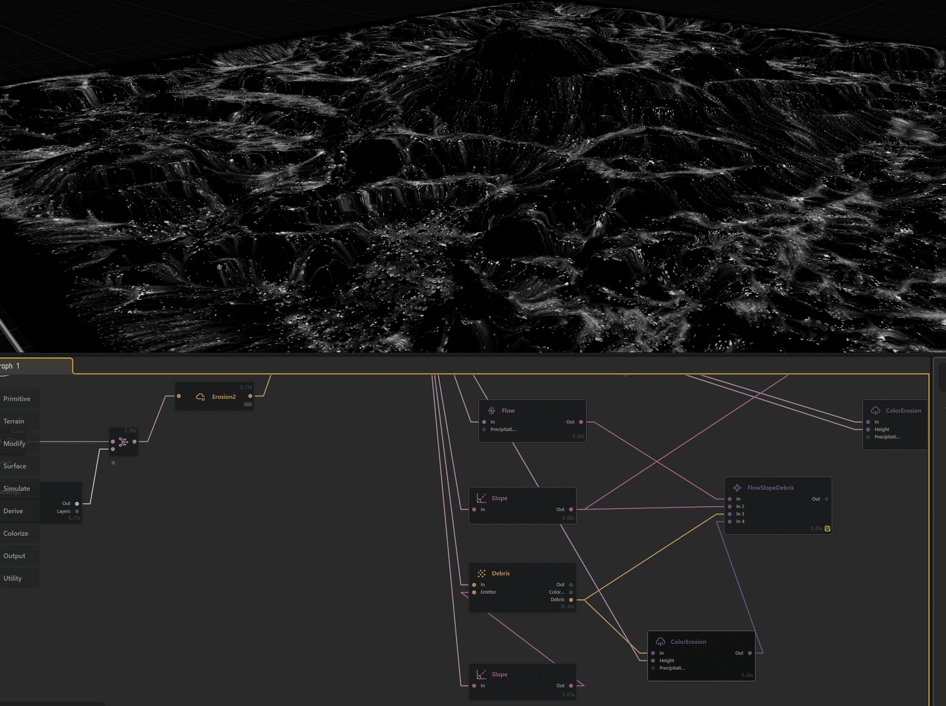Viewport: 946px width, 706px height.
Task: Switch to the Graph 1 tab
Action: tap(35, 366)
